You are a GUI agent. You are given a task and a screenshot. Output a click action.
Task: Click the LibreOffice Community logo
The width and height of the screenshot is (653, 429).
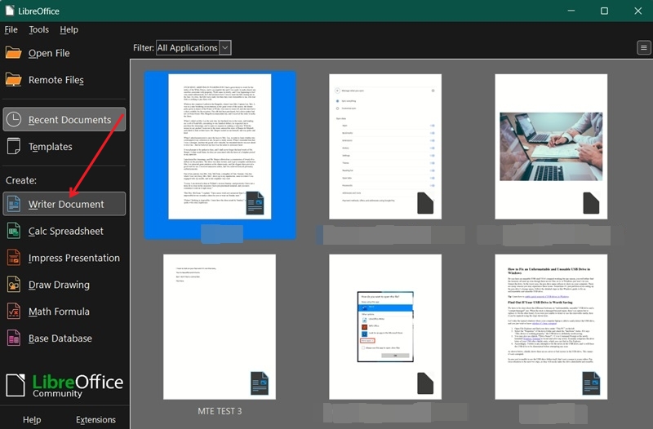pyautogui.click(x=64, y=385)
